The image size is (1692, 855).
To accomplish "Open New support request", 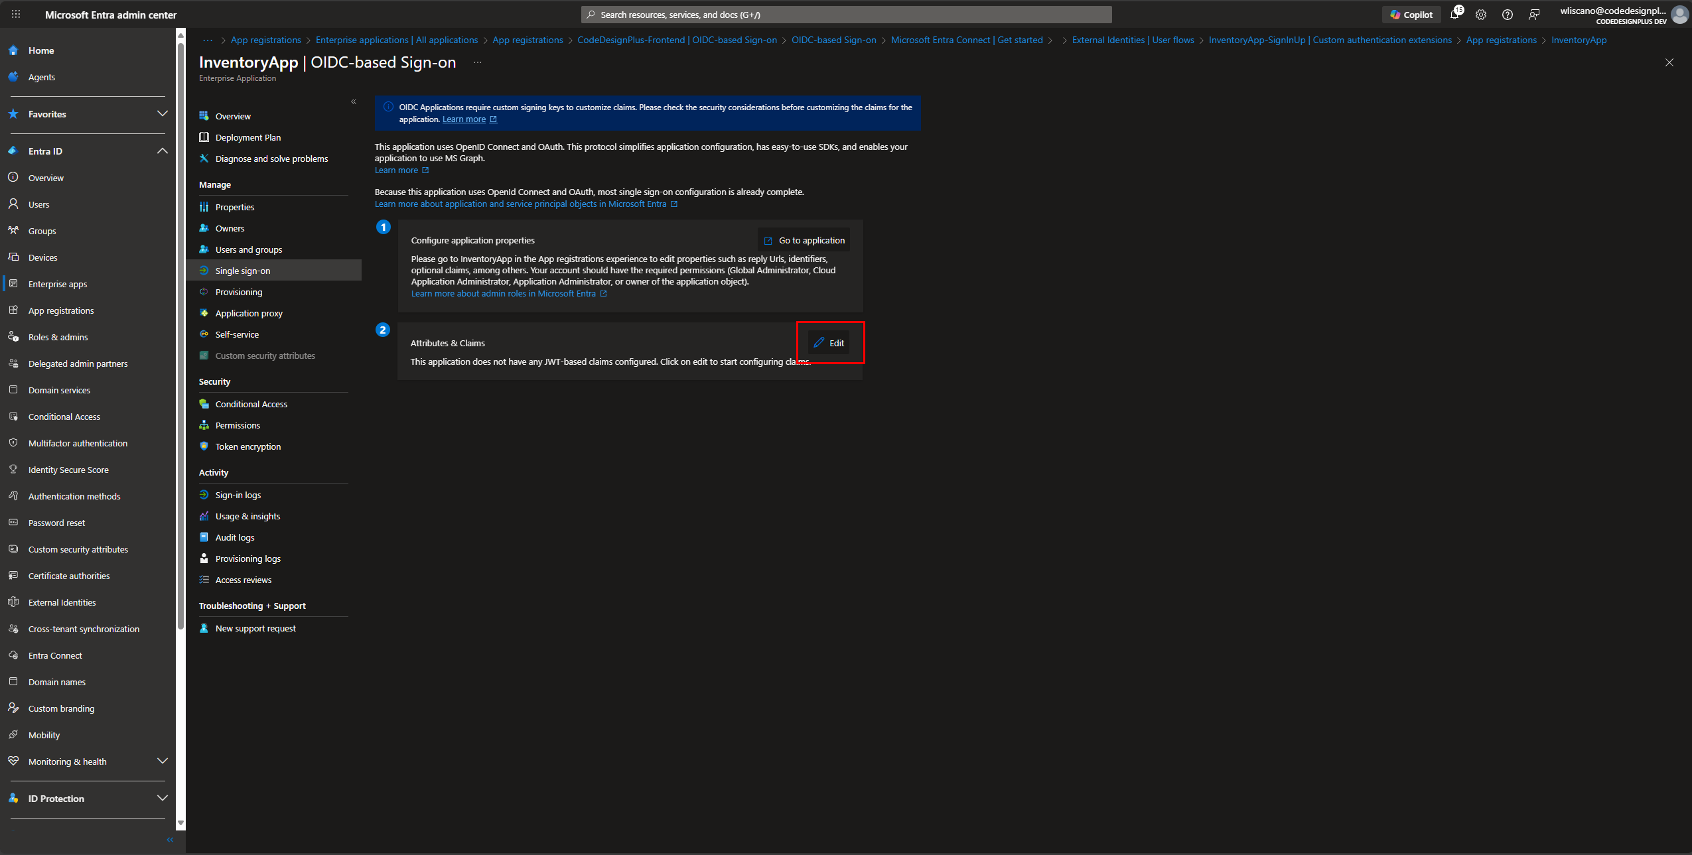I will [255, 628].
